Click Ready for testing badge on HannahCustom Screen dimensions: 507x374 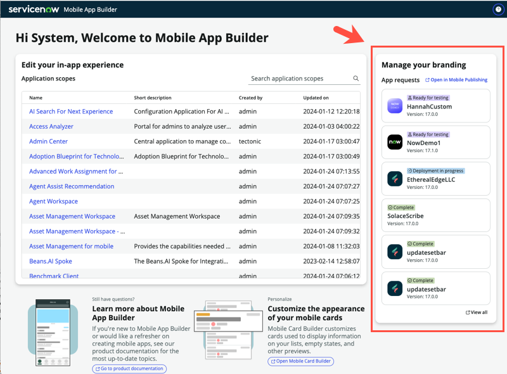click(428, 98)
